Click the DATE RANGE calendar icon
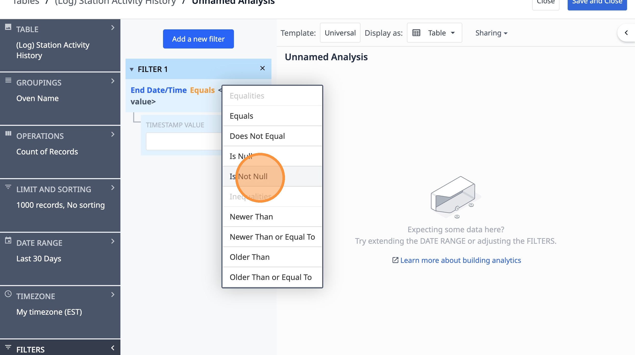Screen dimensions: 635x355 click(x=8, y=240)
